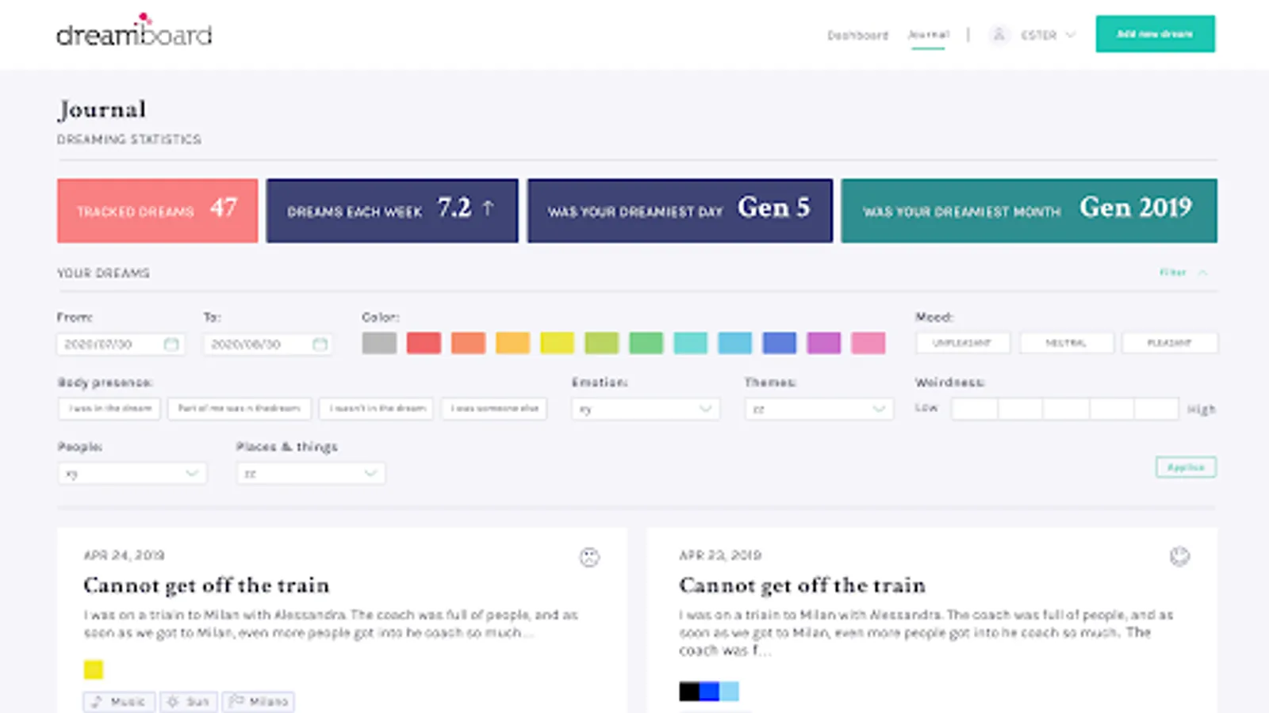Select the Pleasant mood filter
The width and height of the screenshot is (1269, 713).
click(x=1170, y=343)
